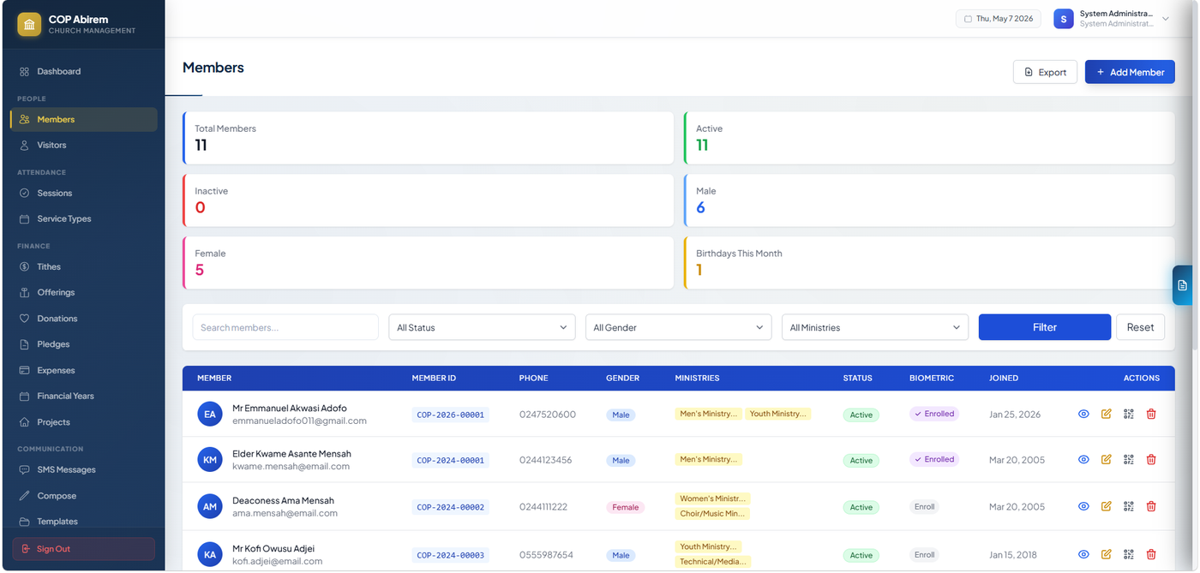Click the Enrolled badge for Emmanuel Akwasi Adofo
The height and width of the screenshot is (573, 1200).
[x=934, y=414]
